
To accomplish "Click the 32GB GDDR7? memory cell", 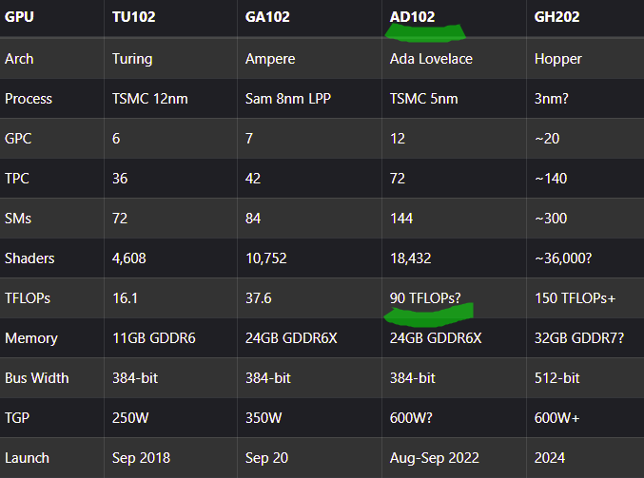I will coord(580,338).
